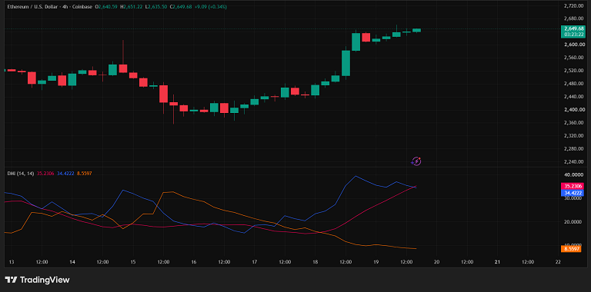
Task: Click the 2,280.00 price axis label
Action: [x=573, y=148]
